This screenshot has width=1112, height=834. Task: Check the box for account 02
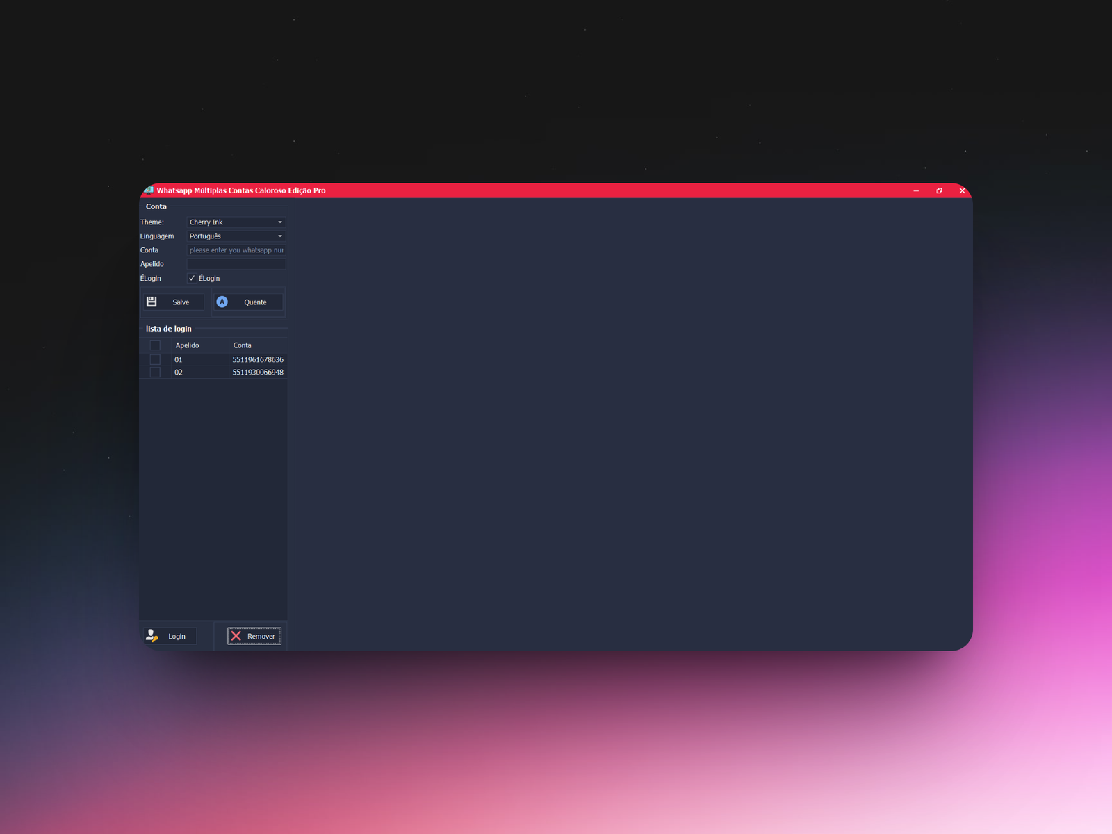pyautogui.click(x=155, y=373)
